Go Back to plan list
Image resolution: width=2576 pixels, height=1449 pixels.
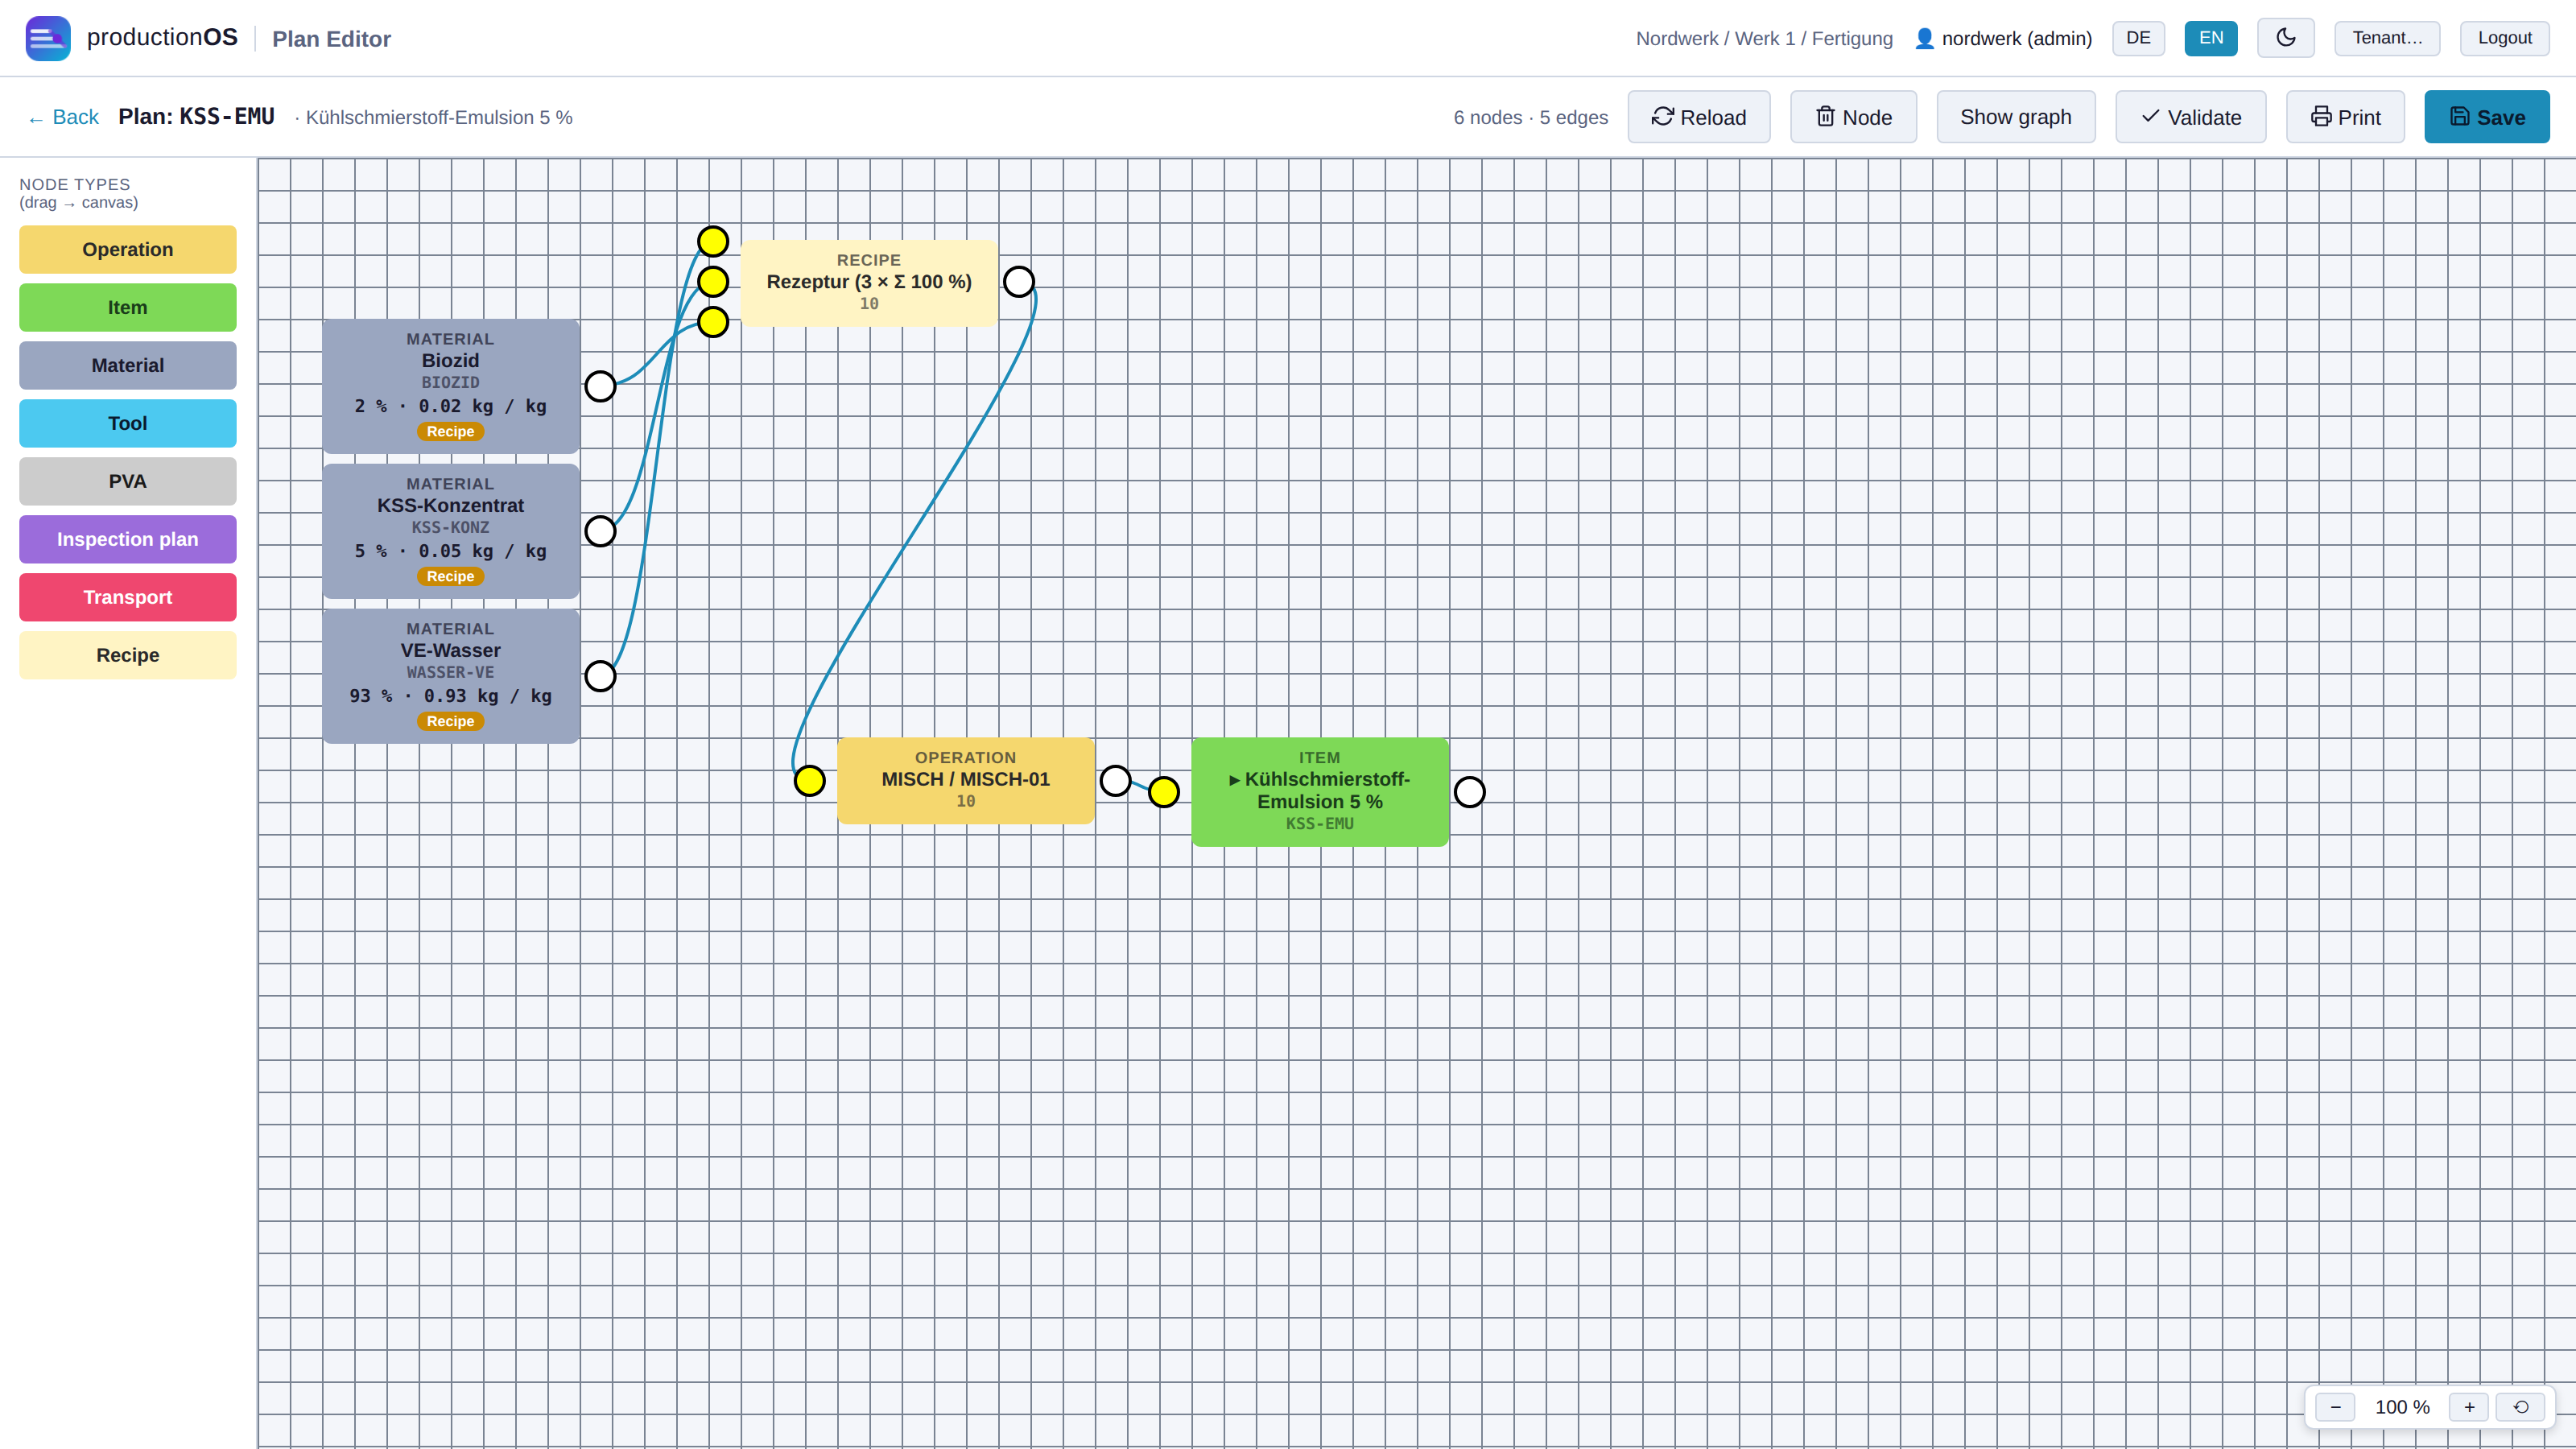64,117
